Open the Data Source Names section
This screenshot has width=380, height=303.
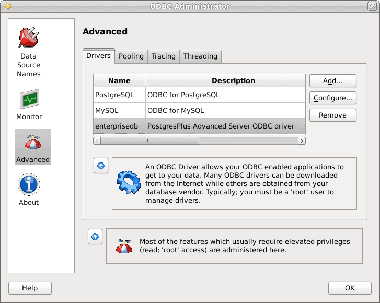(29, 51)
